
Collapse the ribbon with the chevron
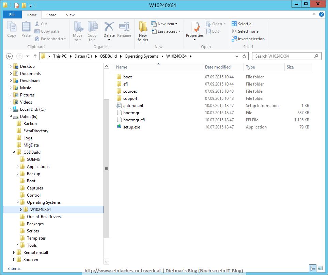coord(314,14)
